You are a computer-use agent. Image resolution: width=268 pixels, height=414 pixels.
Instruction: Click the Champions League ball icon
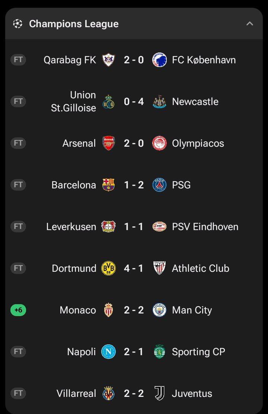[x=17, y=24]
